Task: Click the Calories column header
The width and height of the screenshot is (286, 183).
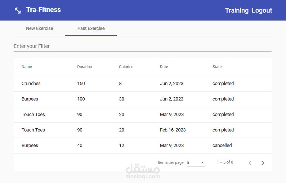Action: point(126,67)
